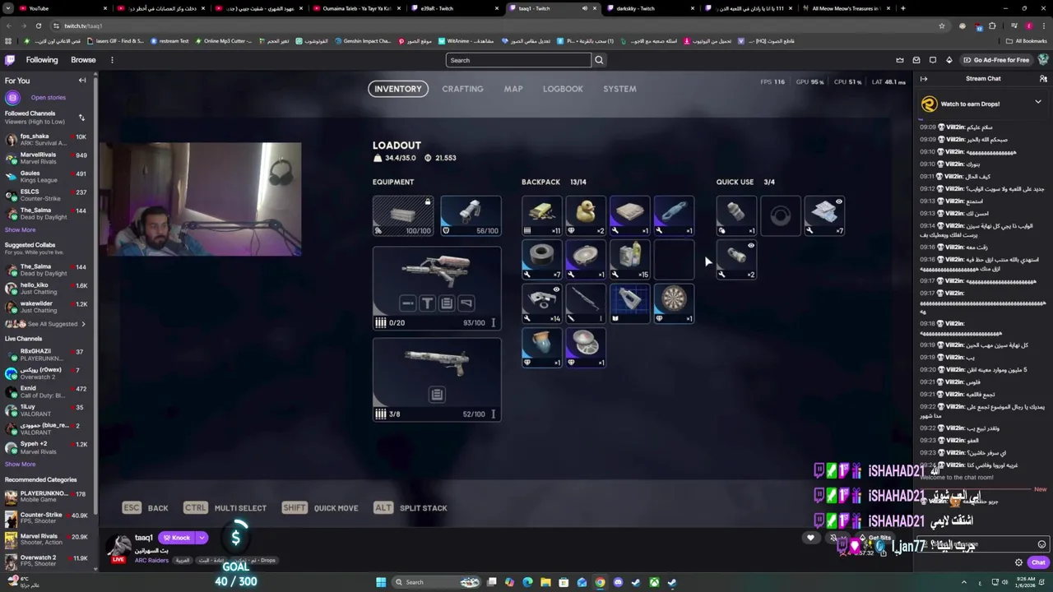Open the LOGBOOK tab

[563, 89]
